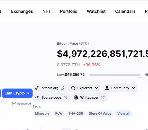Select the Store Of Value tag
The image size is (148, 130).
(x=100, y=113)
